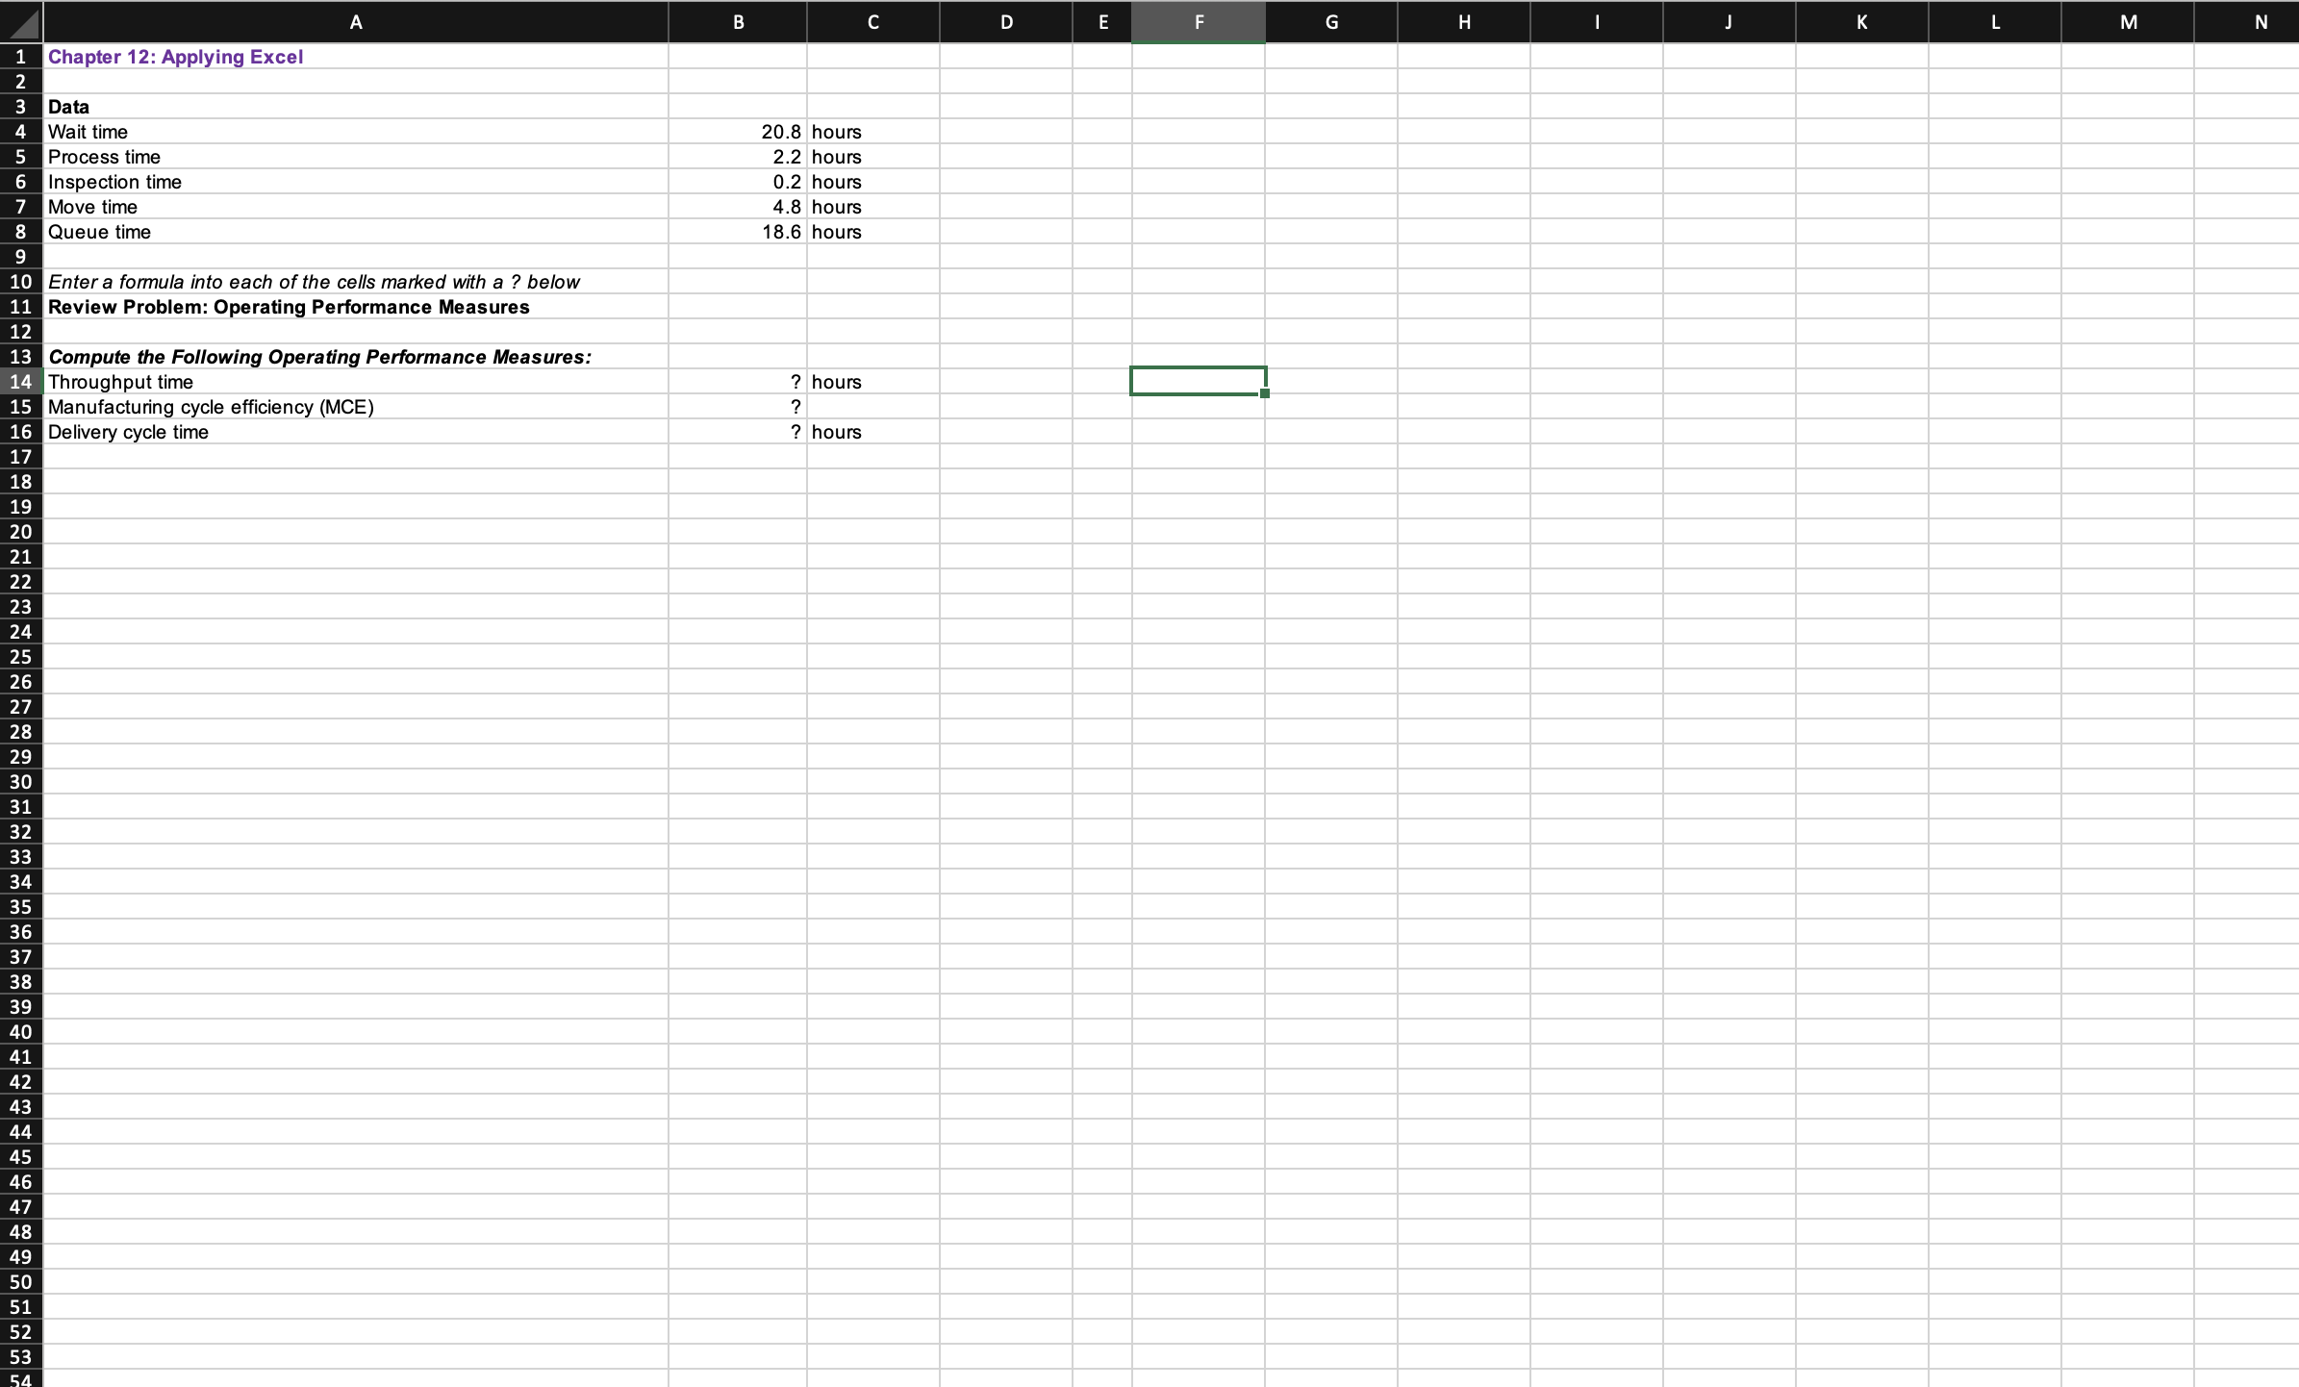
Task: Select row 30 header
Action: click(21, 782)
